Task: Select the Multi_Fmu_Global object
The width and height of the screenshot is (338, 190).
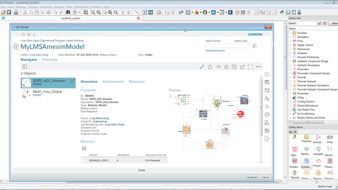Action: [x=48, y=93]
